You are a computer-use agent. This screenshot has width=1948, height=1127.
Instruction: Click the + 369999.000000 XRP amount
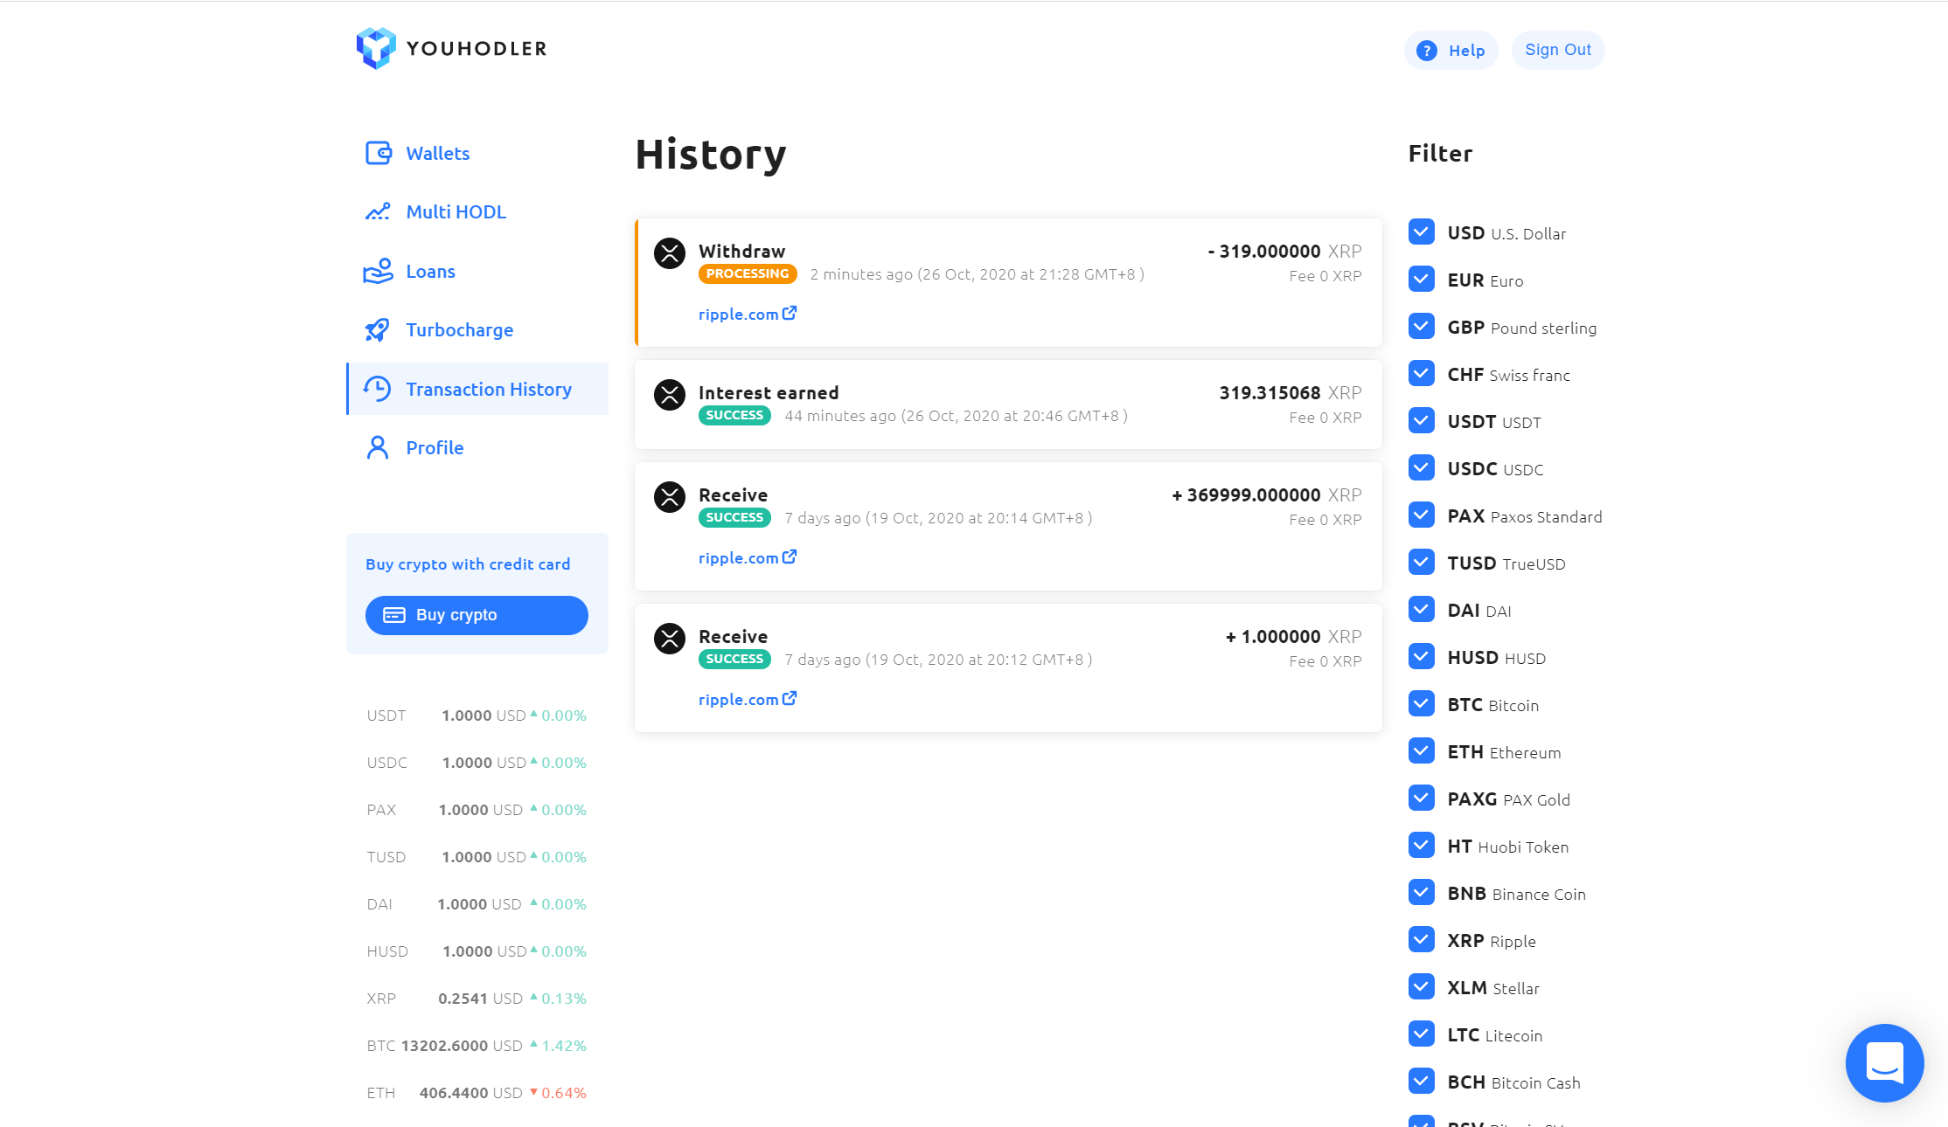tap(1267, 495)
